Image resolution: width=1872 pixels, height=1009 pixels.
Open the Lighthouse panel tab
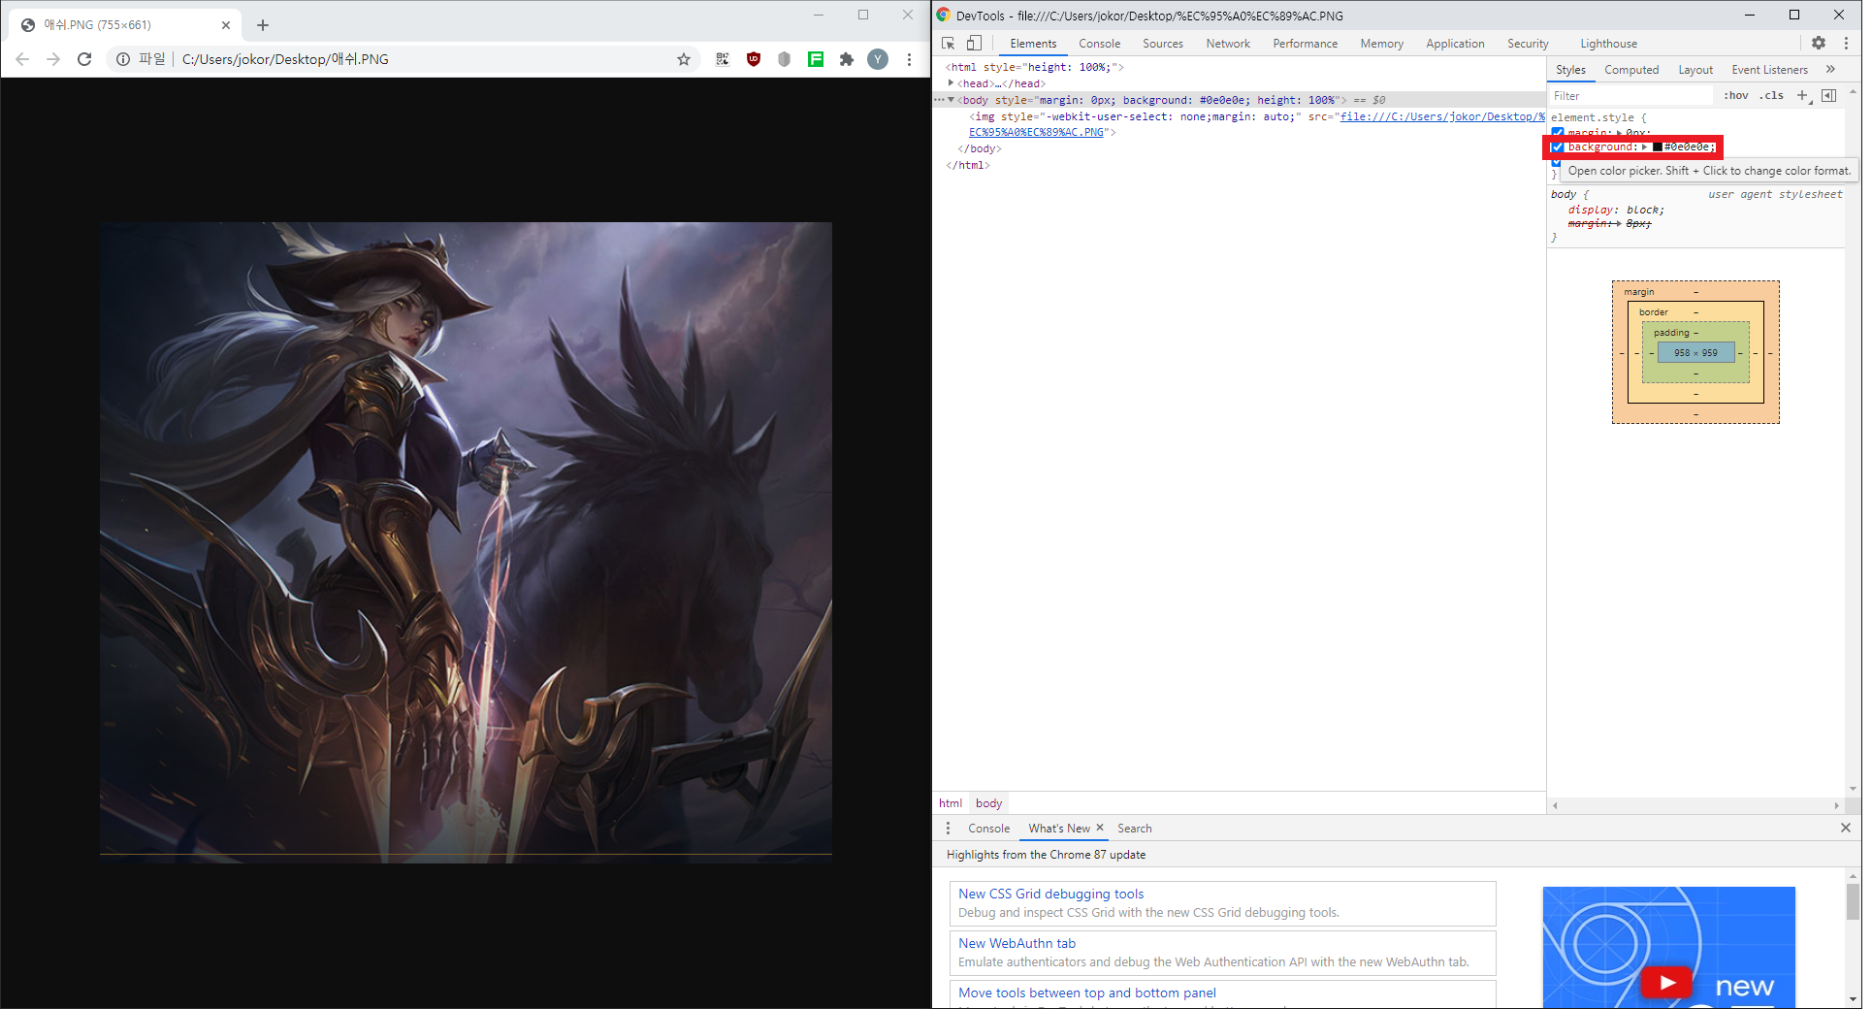[x=1608, y=44]
